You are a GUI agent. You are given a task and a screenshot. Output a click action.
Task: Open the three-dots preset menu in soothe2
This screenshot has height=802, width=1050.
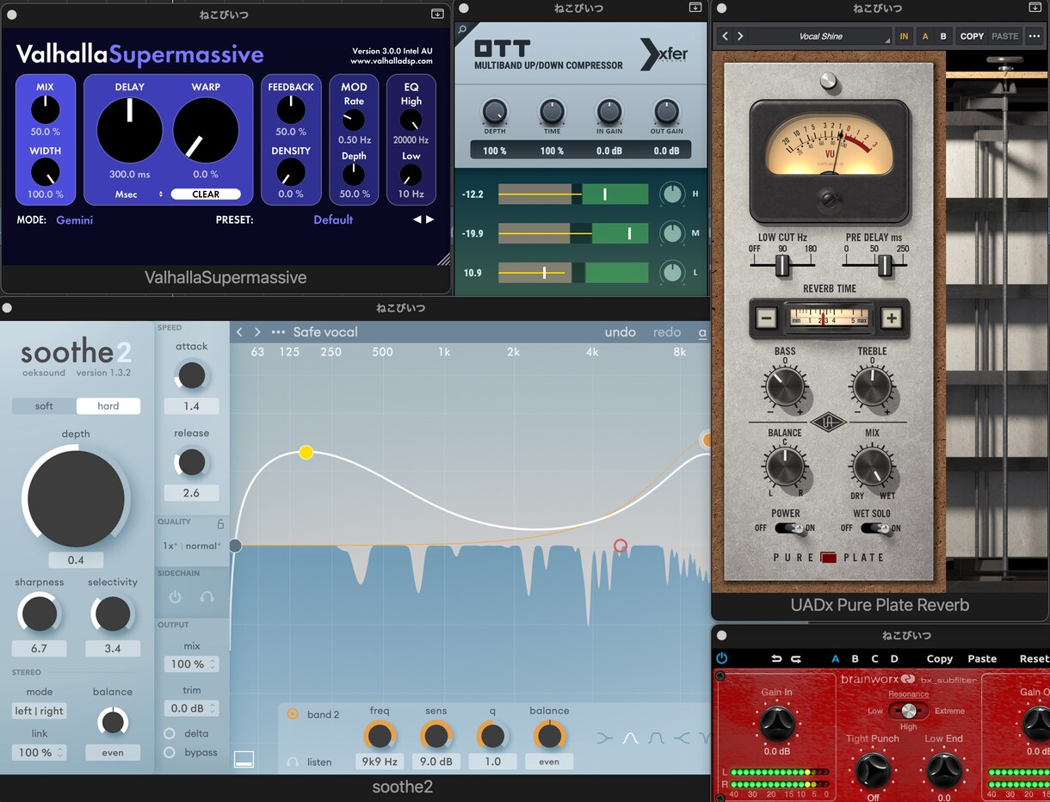pos(278,332)
